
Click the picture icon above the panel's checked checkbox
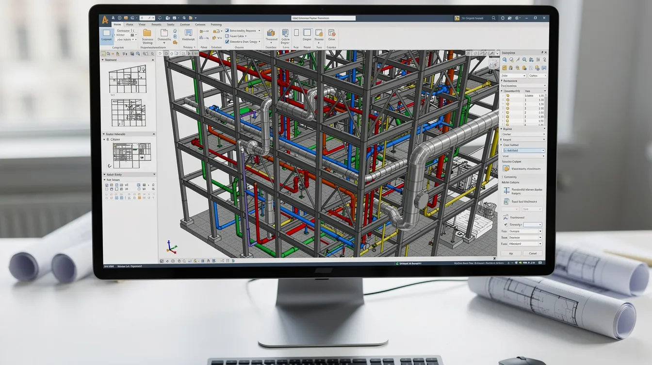(505, 217)
